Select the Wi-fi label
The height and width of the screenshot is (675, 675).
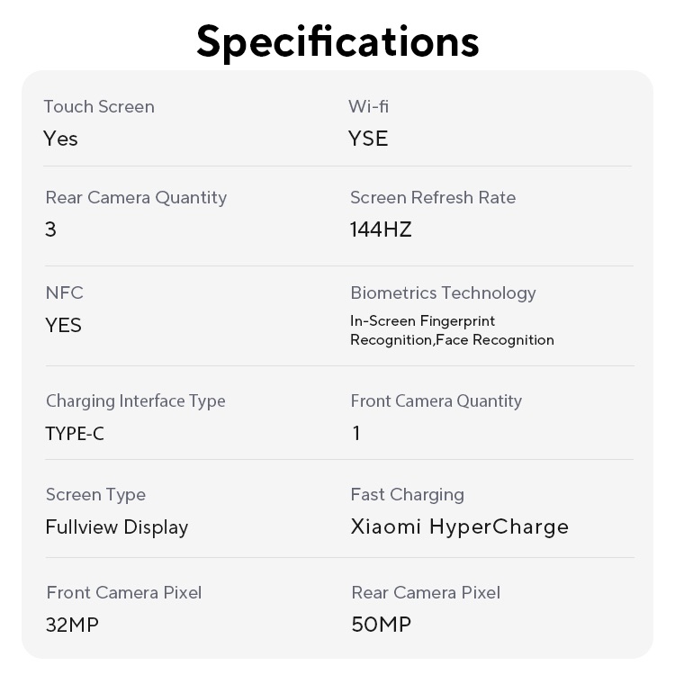click(x=368, y=106)
